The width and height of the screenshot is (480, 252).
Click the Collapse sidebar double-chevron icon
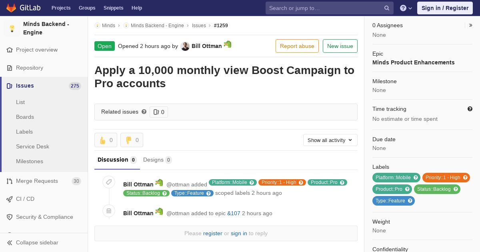(x=10, y=243)
